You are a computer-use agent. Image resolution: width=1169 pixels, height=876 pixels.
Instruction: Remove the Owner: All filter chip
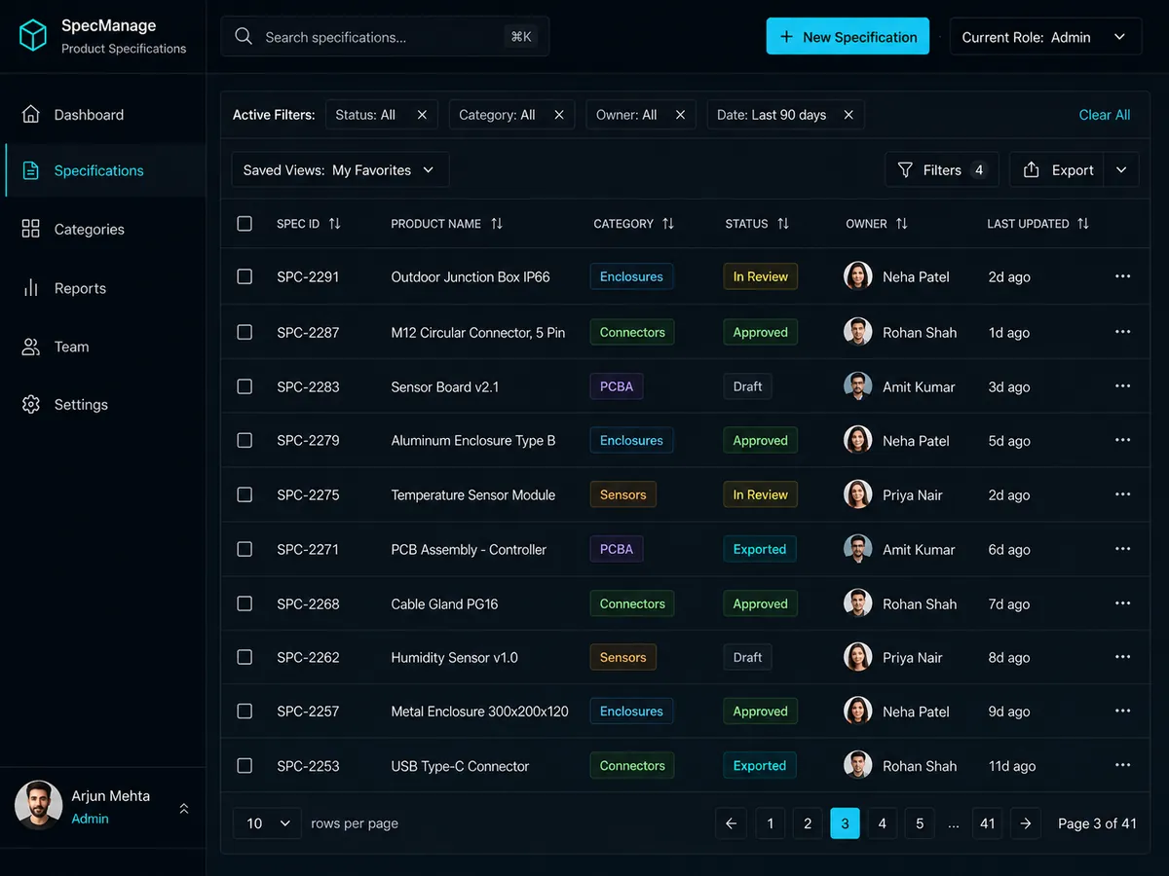point(680,115)
